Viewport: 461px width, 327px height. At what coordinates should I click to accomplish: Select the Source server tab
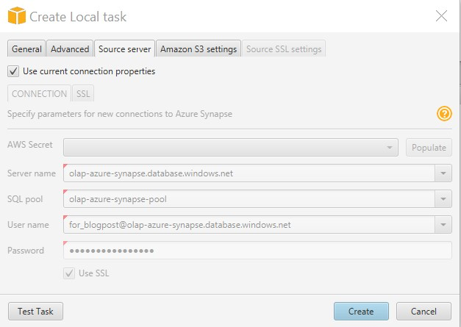tap(125, 48)
